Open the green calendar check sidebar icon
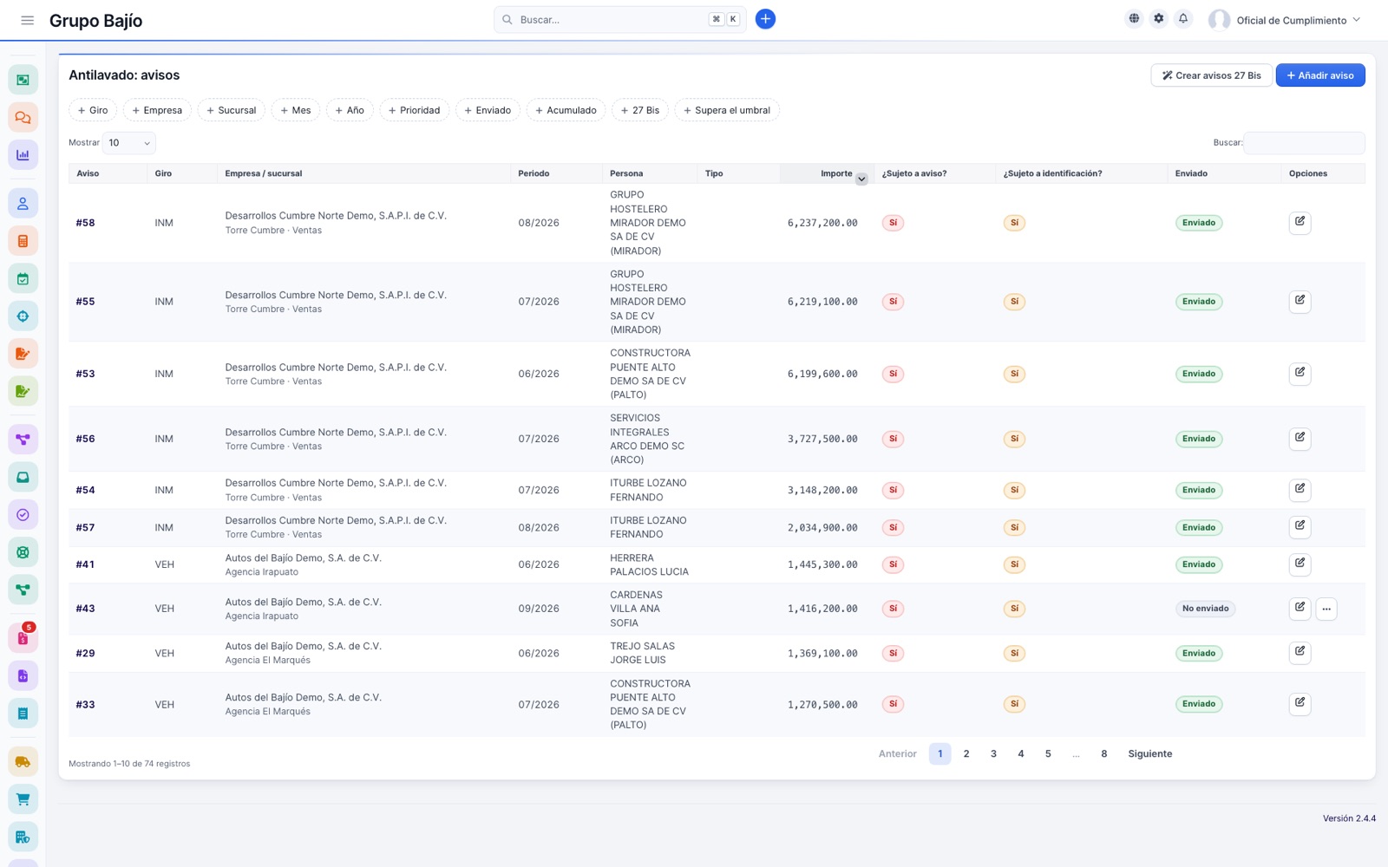The height and width of the screenshot is (867, 1388). [x=23, y=278]
